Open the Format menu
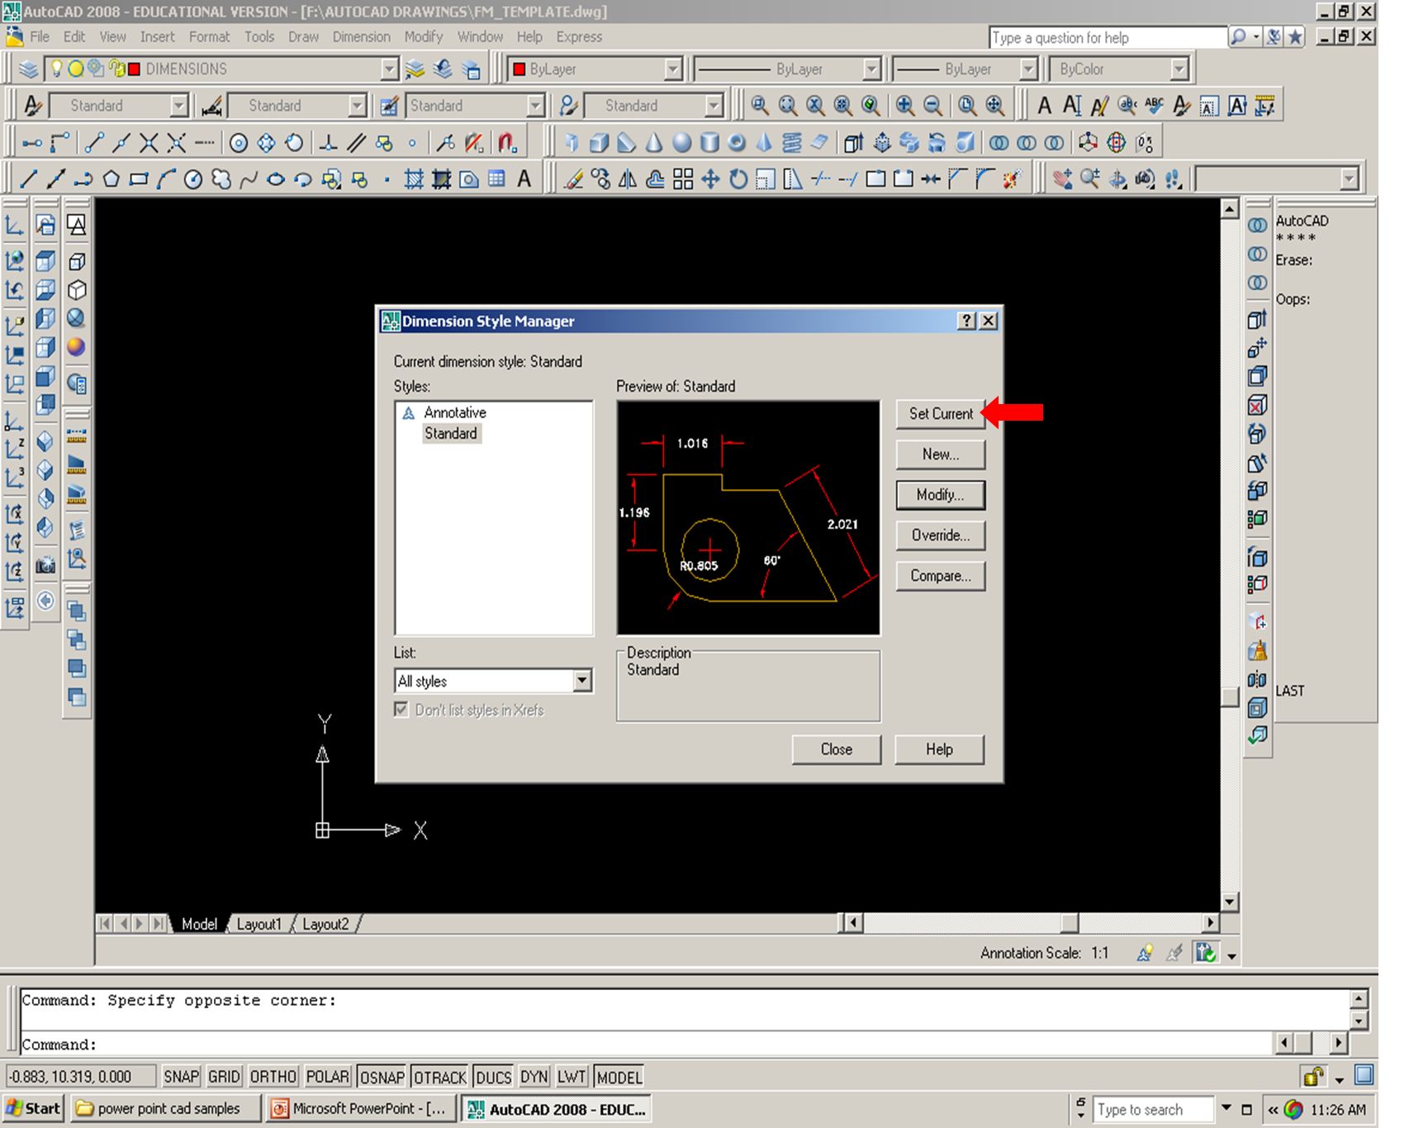This screenshot has width=1409, height=1128. 209,37
